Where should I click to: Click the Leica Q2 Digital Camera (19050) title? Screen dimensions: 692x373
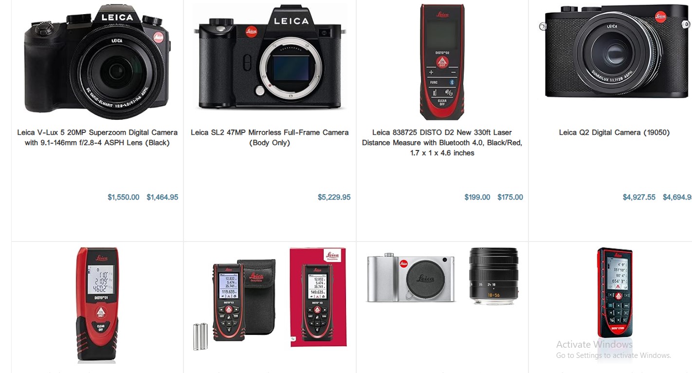[x=614, y=132]
